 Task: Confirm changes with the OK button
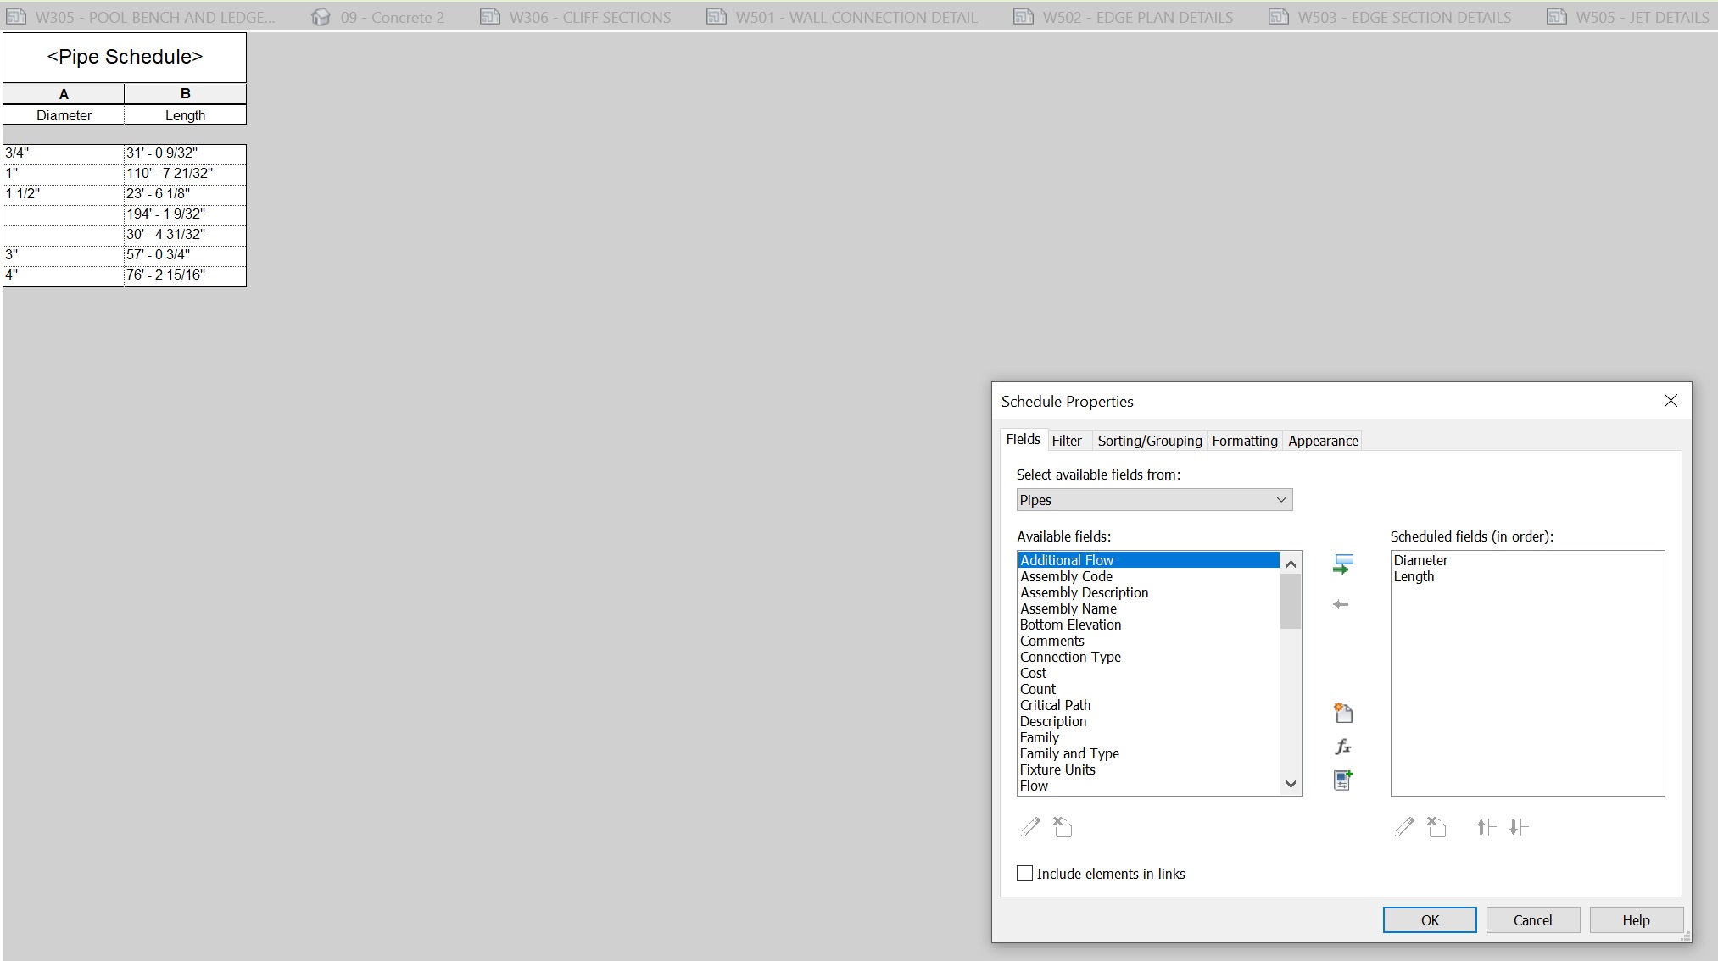point(1429,919)
